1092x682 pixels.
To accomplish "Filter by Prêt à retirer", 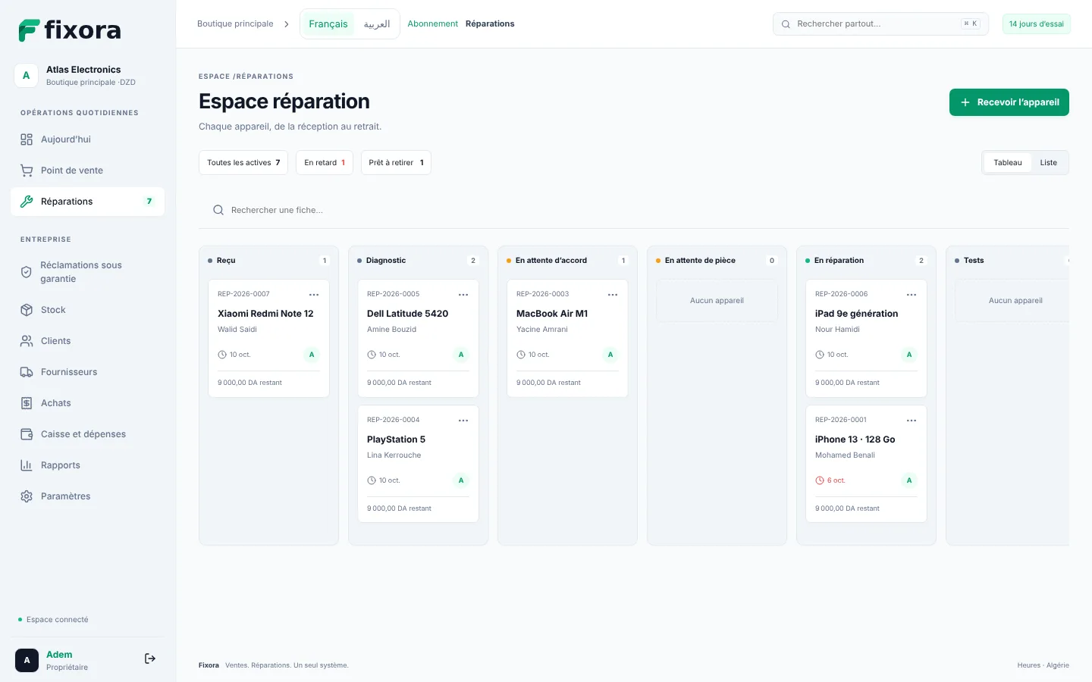I will click(x=396, y=163).
